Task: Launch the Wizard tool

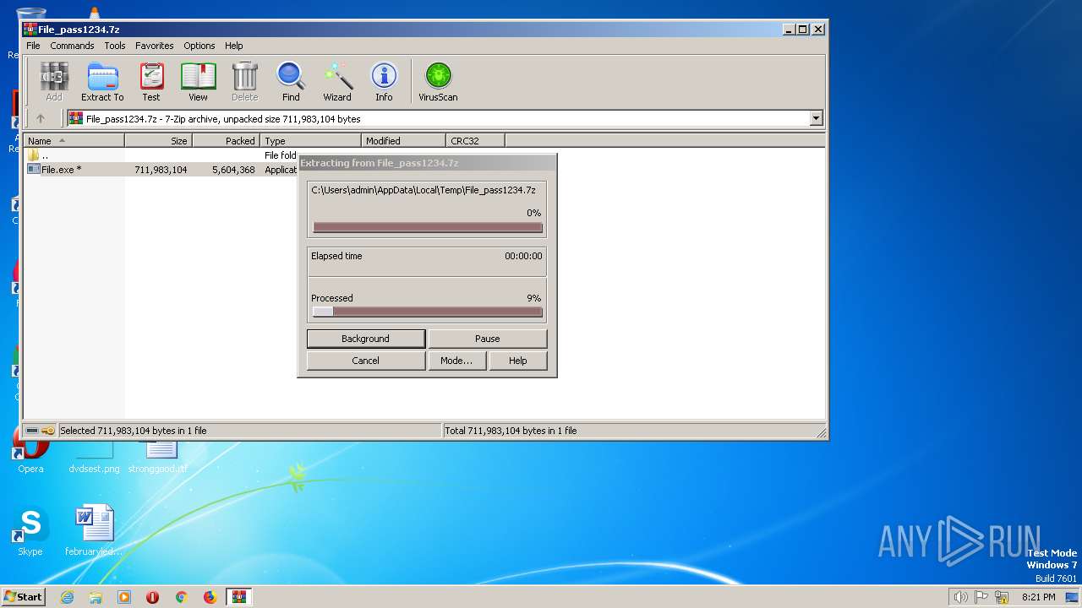Action: (337, 82)
